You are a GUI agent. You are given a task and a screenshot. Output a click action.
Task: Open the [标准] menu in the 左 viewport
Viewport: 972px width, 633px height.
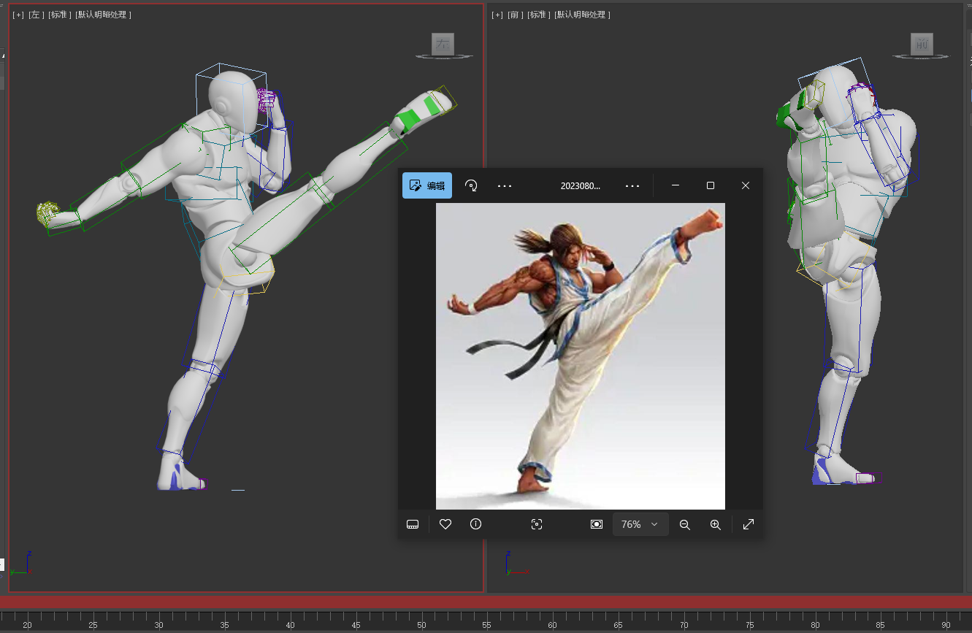(60, 15)
